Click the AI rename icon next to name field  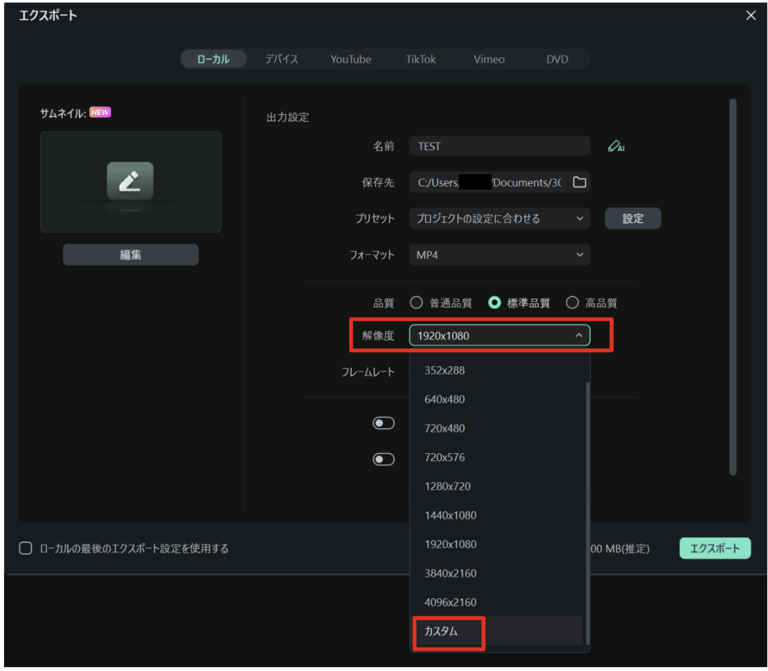(x=615, y=146)
